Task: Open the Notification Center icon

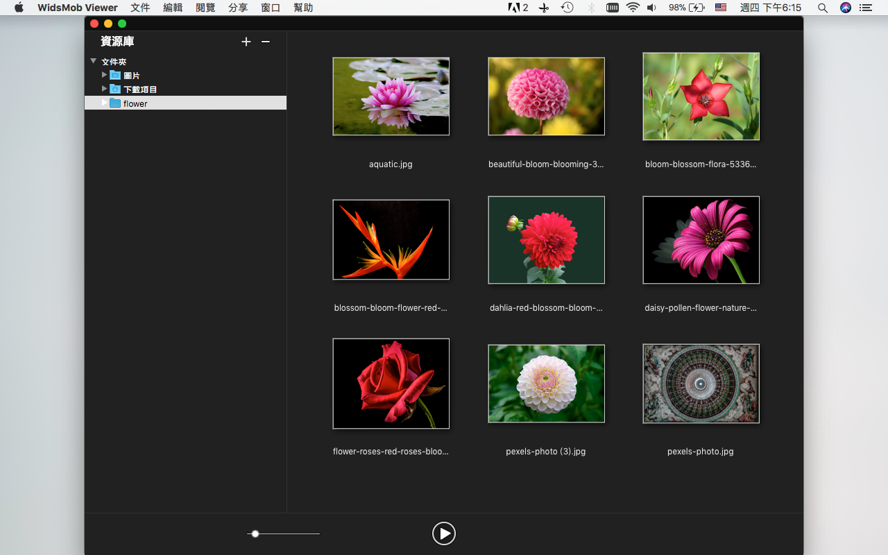Action: pyautogui.click(x=865, y=8)
